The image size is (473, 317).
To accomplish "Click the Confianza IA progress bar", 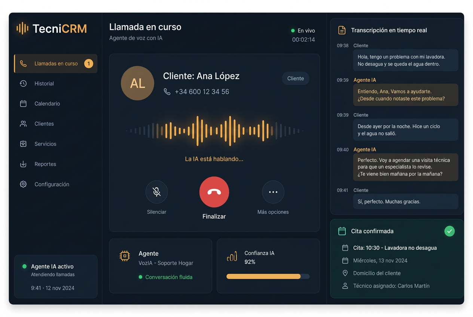I will coord(268,277).
